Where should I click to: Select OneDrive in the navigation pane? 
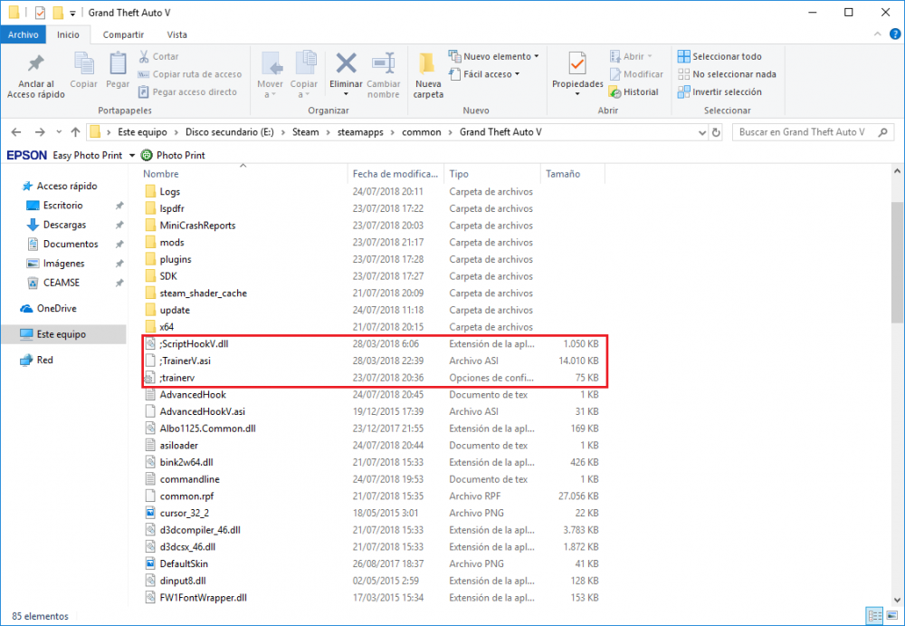tap(56, 309)
